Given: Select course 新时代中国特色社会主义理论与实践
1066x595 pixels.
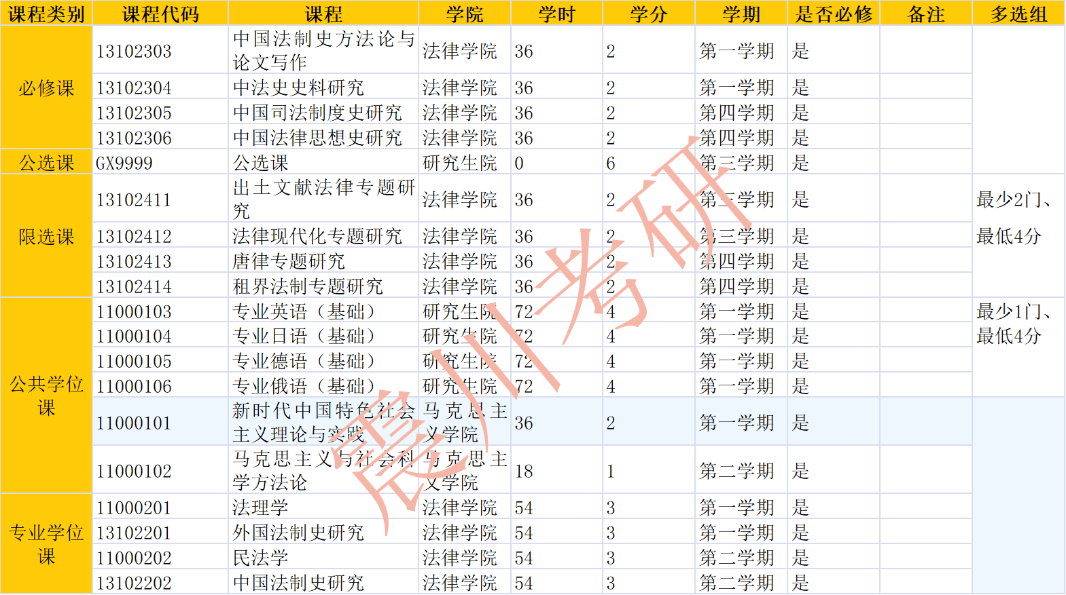Looking at the screenshot, I should pos(323,422).
